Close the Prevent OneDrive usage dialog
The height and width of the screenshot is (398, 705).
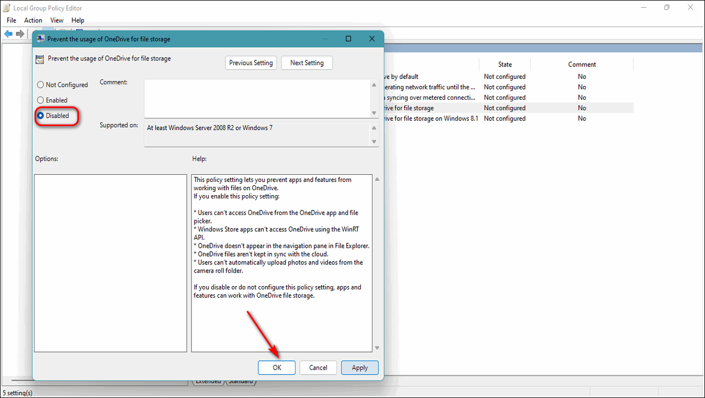tap(372, 39)
